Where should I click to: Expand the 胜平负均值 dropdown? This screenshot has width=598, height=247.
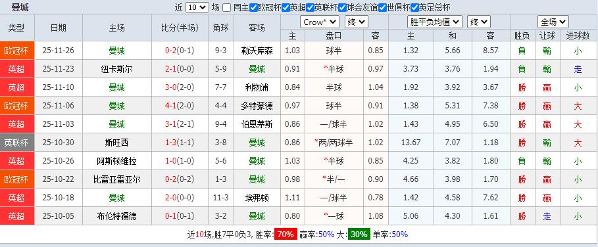click(435, 22)
